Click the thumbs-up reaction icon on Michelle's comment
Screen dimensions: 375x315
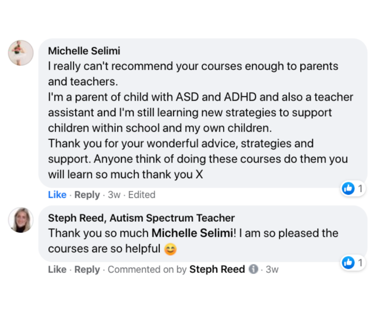[348, 188]
